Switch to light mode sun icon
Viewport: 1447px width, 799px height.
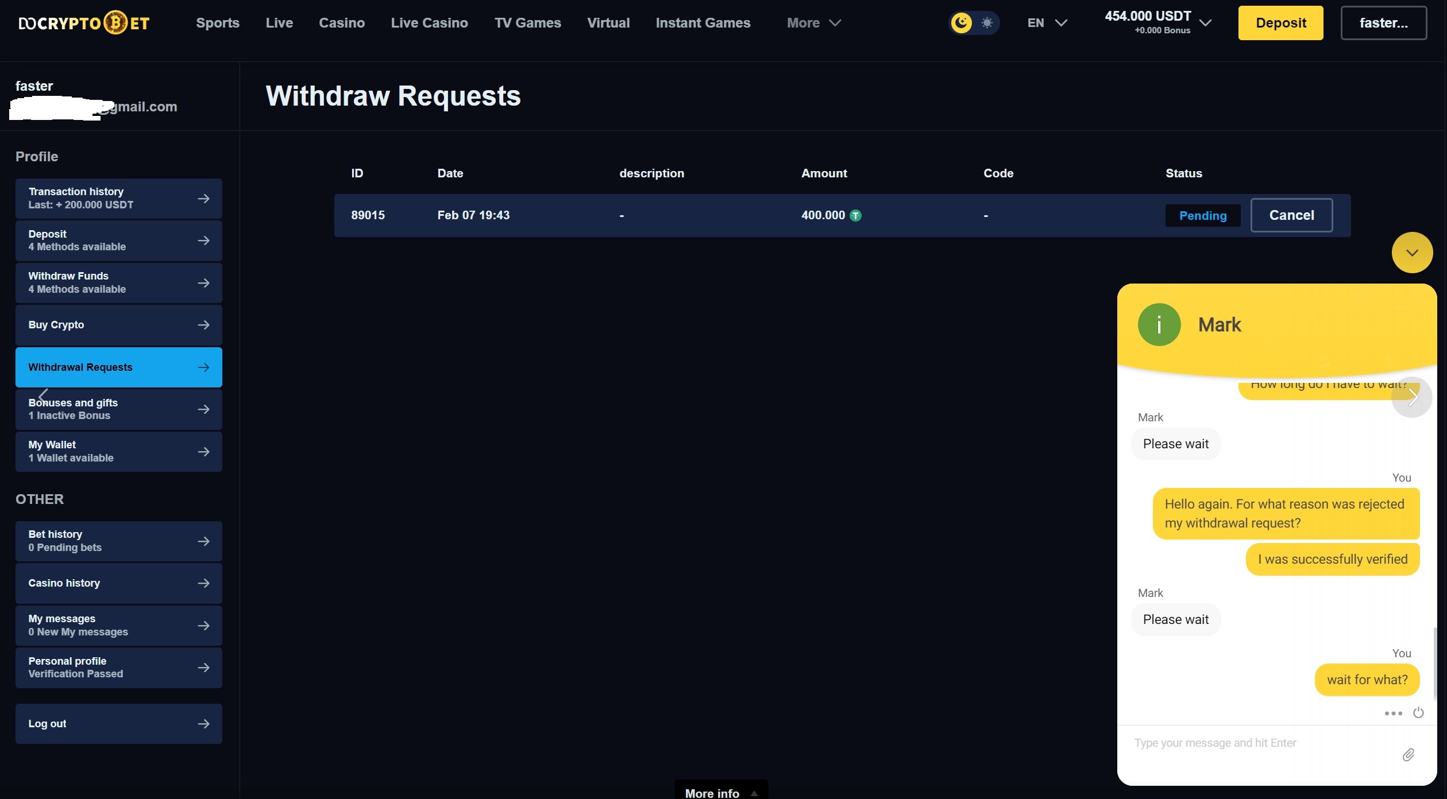click(987, 23)
